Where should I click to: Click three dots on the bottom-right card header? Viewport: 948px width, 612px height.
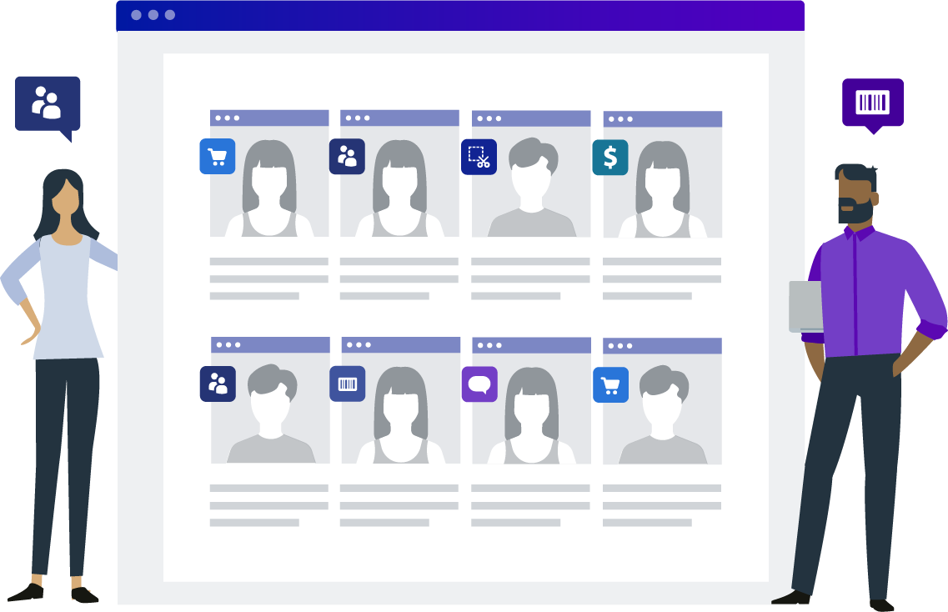click(x=619, y=346)
